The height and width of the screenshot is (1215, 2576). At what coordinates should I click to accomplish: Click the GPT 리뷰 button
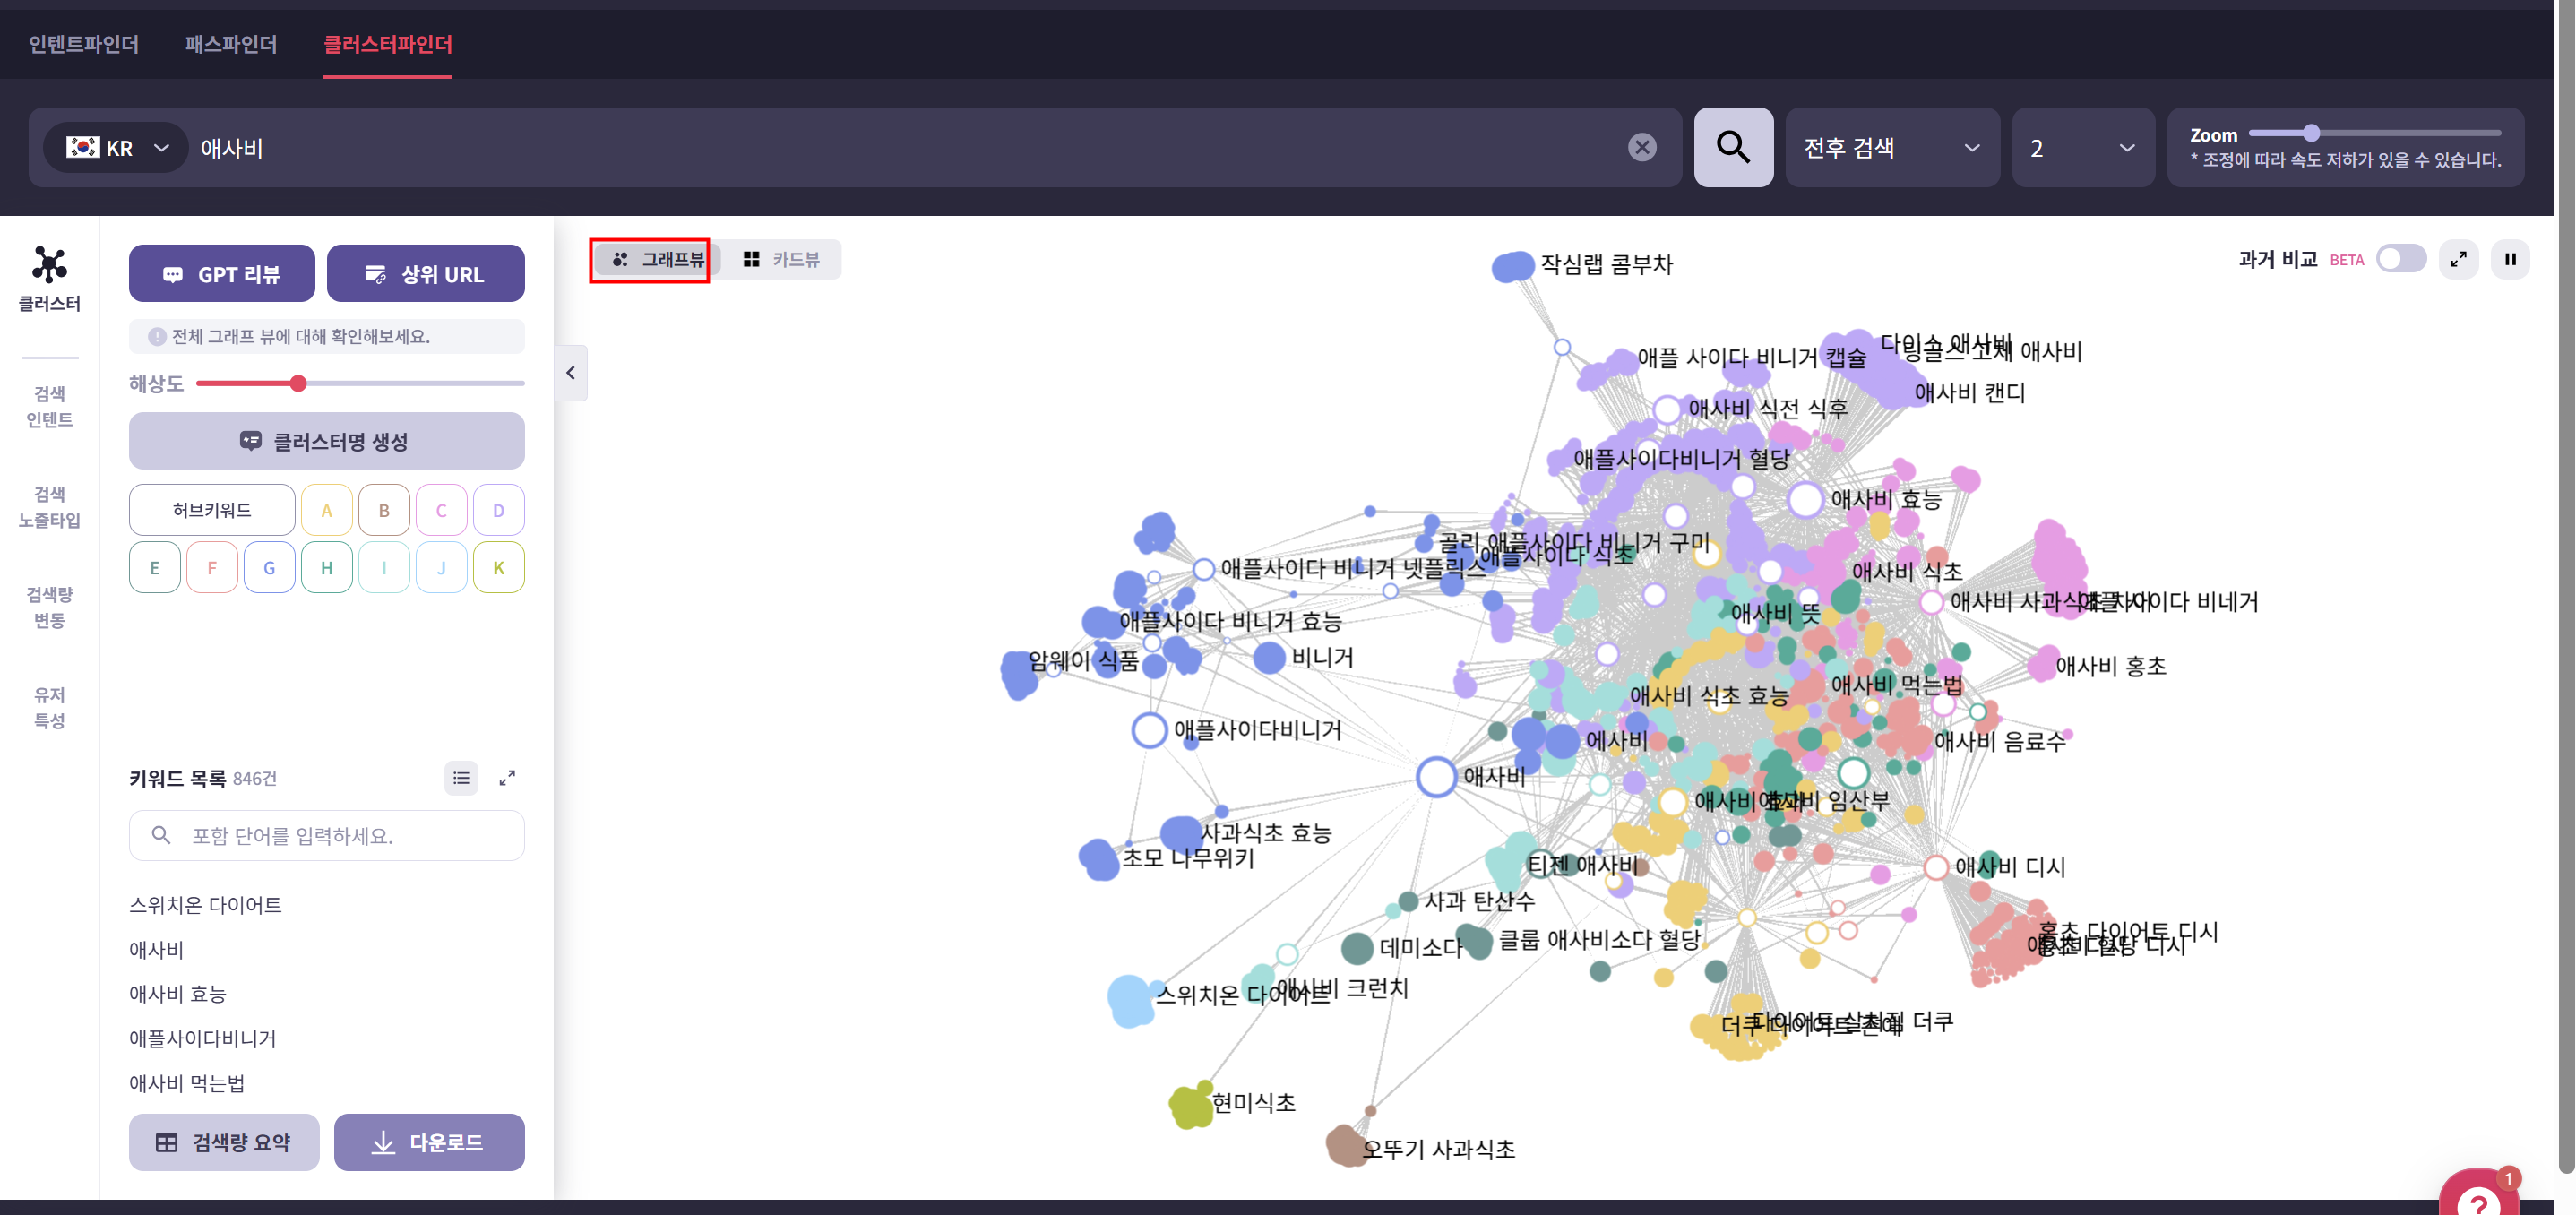point(221,274)
